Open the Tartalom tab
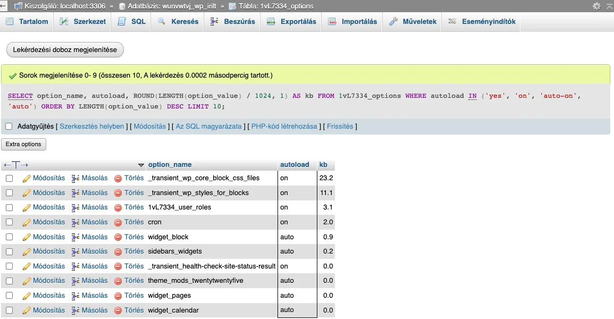Image resolution: width=614 pixels, height=319 pixels. [27, 21]
